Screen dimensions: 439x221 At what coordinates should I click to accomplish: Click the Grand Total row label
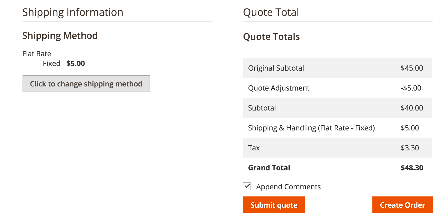(269, 168)
